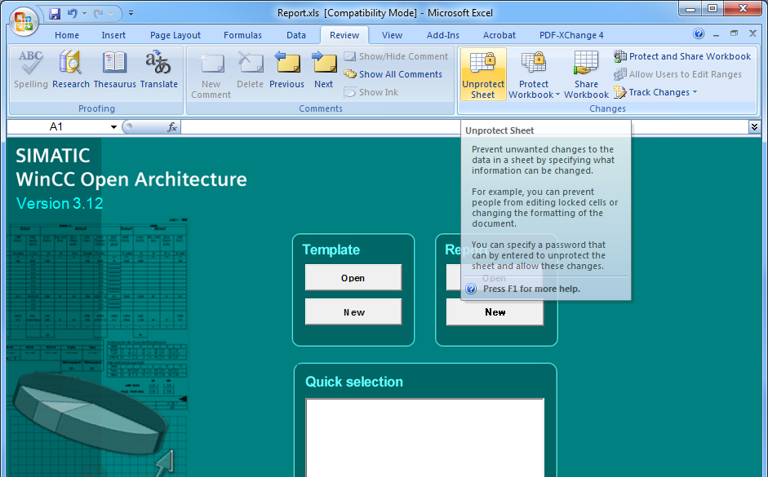This screenshot has height=477, width=768.
Task: Click the Share Workbook icon
Action: click(x=586, y=64)
